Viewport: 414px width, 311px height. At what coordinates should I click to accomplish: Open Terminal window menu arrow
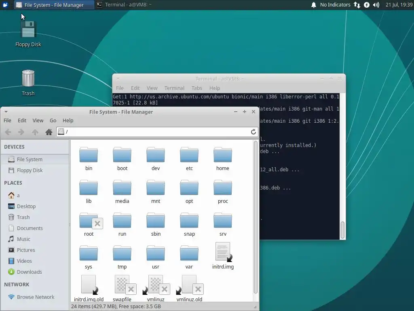[118, 79]
